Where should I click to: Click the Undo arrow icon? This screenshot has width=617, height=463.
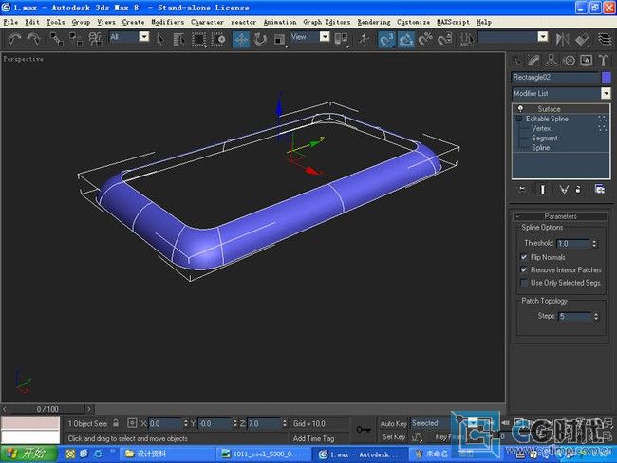(14, 39)
